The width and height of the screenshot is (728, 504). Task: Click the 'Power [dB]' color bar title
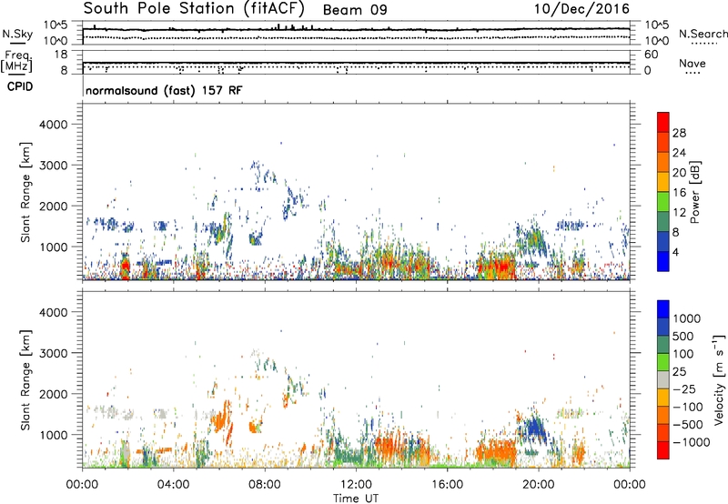pyautogui.click(x=694, y=192)
